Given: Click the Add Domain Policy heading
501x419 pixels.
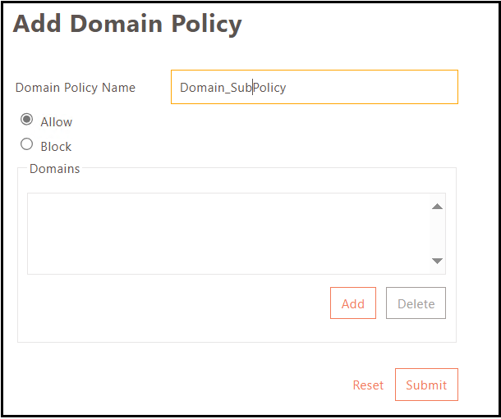Looking at the screenshot, I should pos(127,25).
